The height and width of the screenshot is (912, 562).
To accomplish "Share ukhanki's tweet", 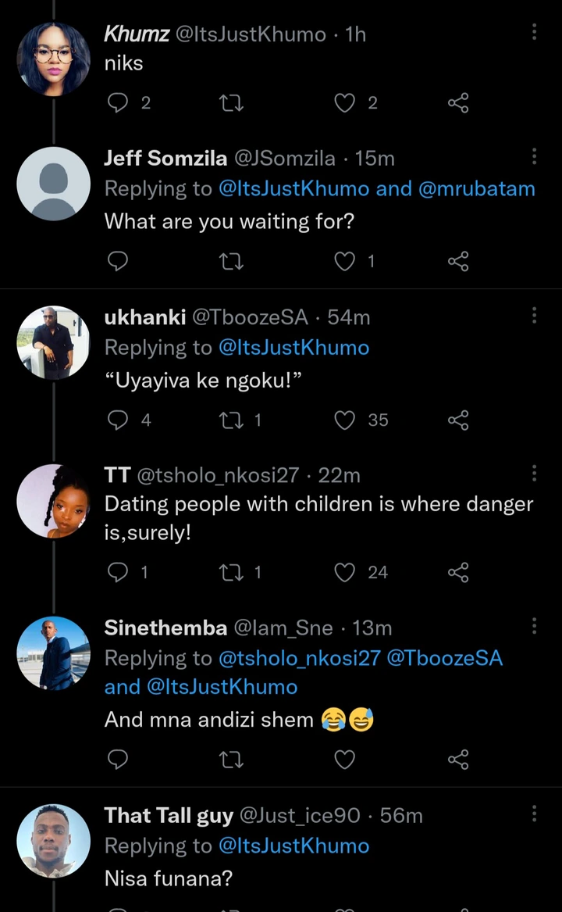I will coord(458,420).
